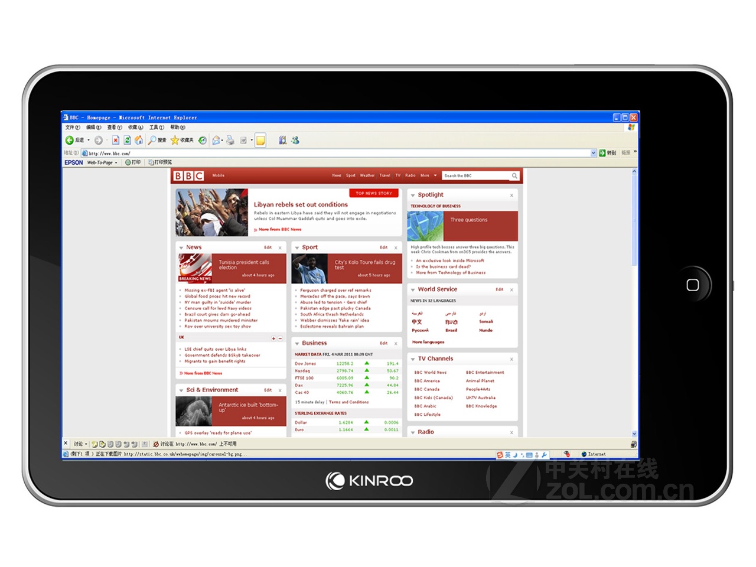Click Edit on the Business module
The height and width of the screenshot is (567, 756).
pyautogui.click(x=383, y=343)
